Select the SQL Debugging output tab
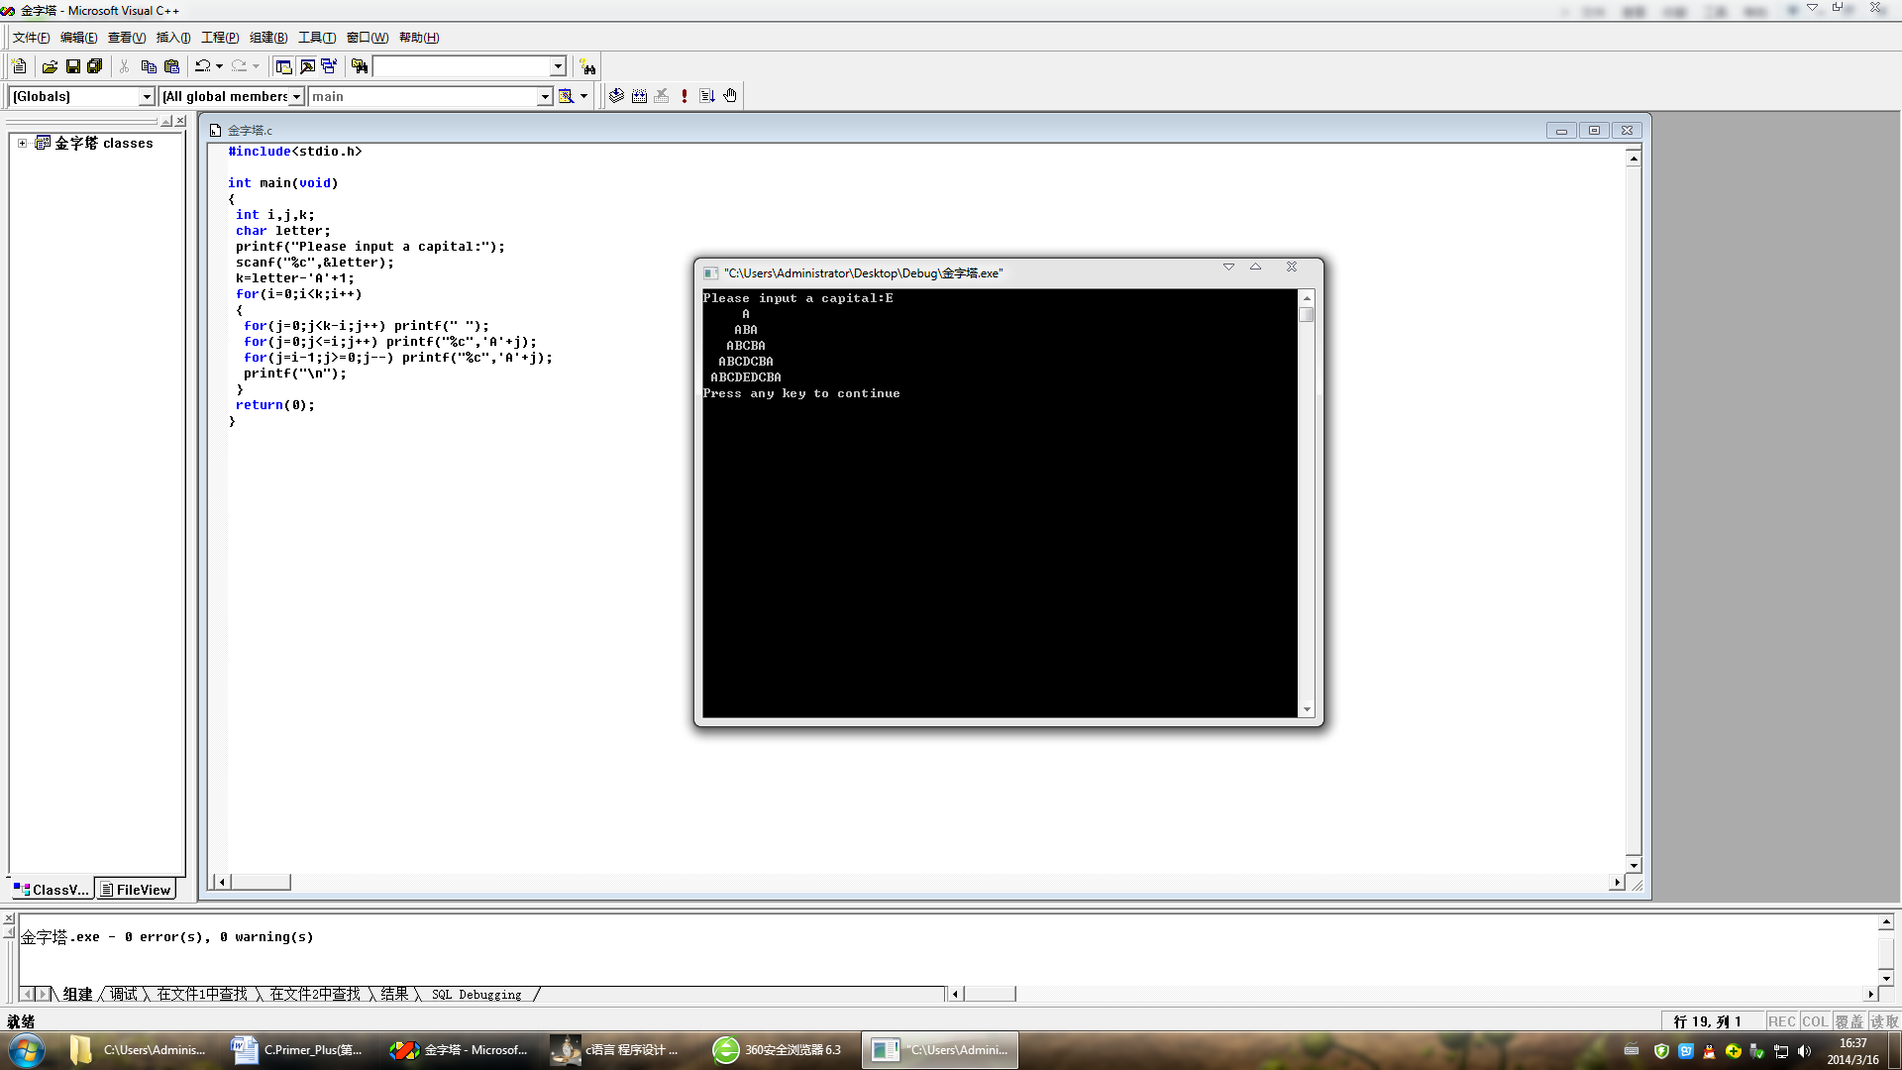 476,994
